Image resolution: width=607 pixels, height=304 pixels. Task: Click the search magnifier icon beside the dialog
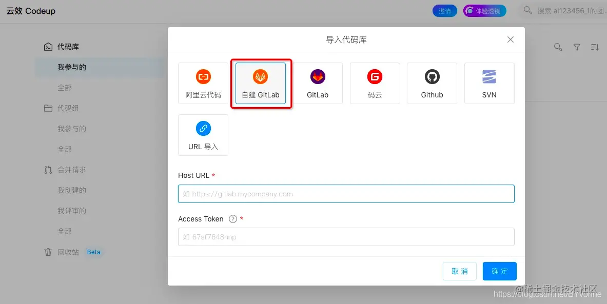558,47
